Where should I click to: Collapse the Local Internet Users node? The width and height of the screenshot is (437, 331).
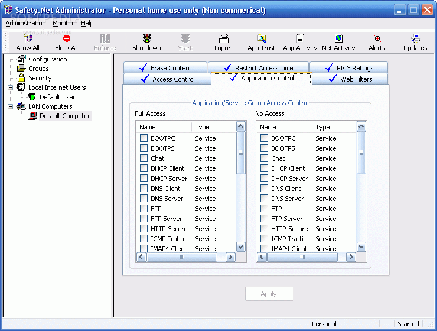10,87
